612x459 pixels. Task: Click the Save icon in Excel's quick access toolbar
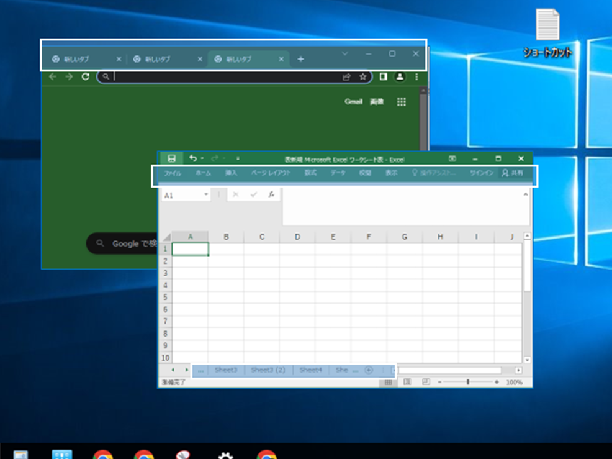coord(171,158)
